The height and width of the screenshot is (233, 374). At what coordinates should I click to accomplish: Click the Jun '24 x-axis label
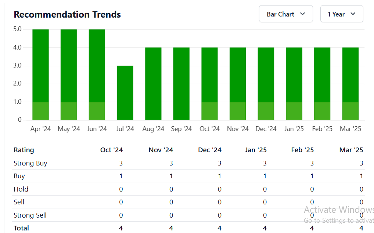pos(97,129)
